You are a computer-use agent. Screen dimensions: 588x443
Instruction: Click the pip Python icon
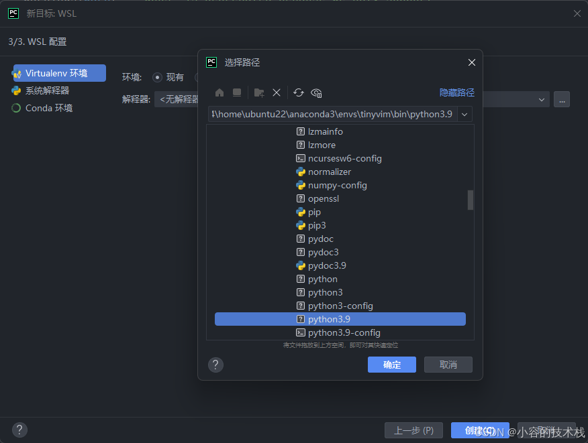[300, 212]
